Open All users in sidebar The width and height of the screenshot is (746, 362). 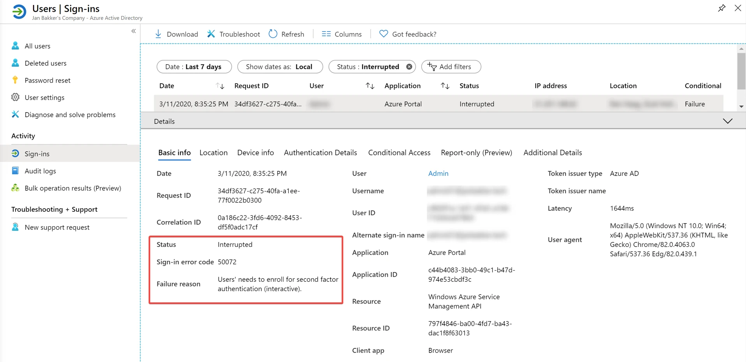pos(37,46)
